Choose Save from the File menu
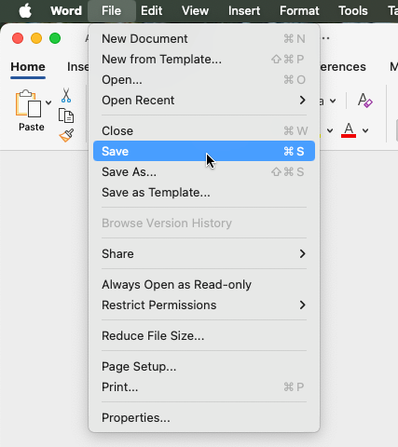 coord(204,151)
